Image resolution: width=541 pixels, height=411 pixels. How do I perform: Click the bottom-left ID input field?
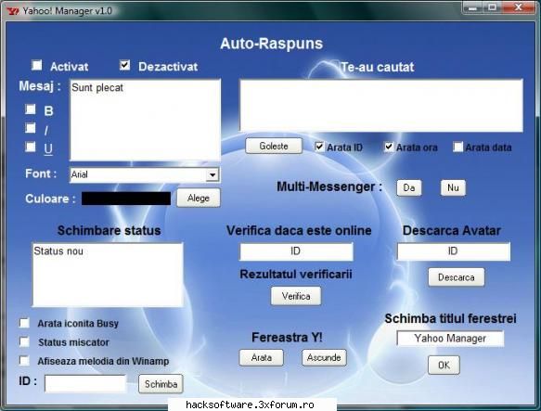pyautogui.click(x=85, y=383)
